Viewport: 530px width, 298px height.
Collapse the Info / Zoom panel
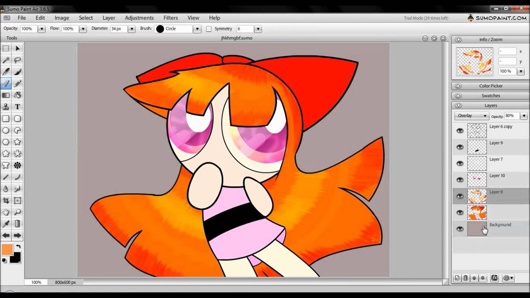tap(458, 40)
